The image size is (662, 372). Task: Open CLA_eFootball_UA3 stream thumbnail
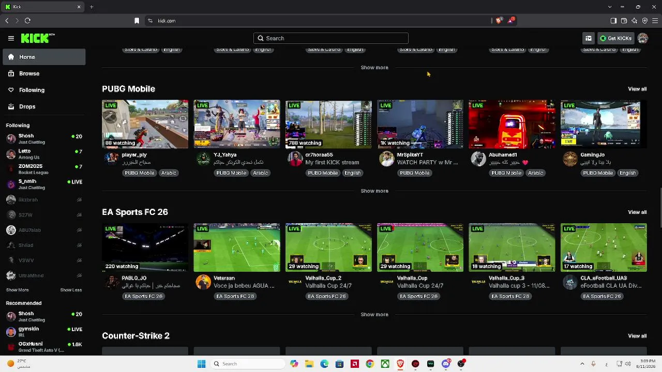[604, 247]
